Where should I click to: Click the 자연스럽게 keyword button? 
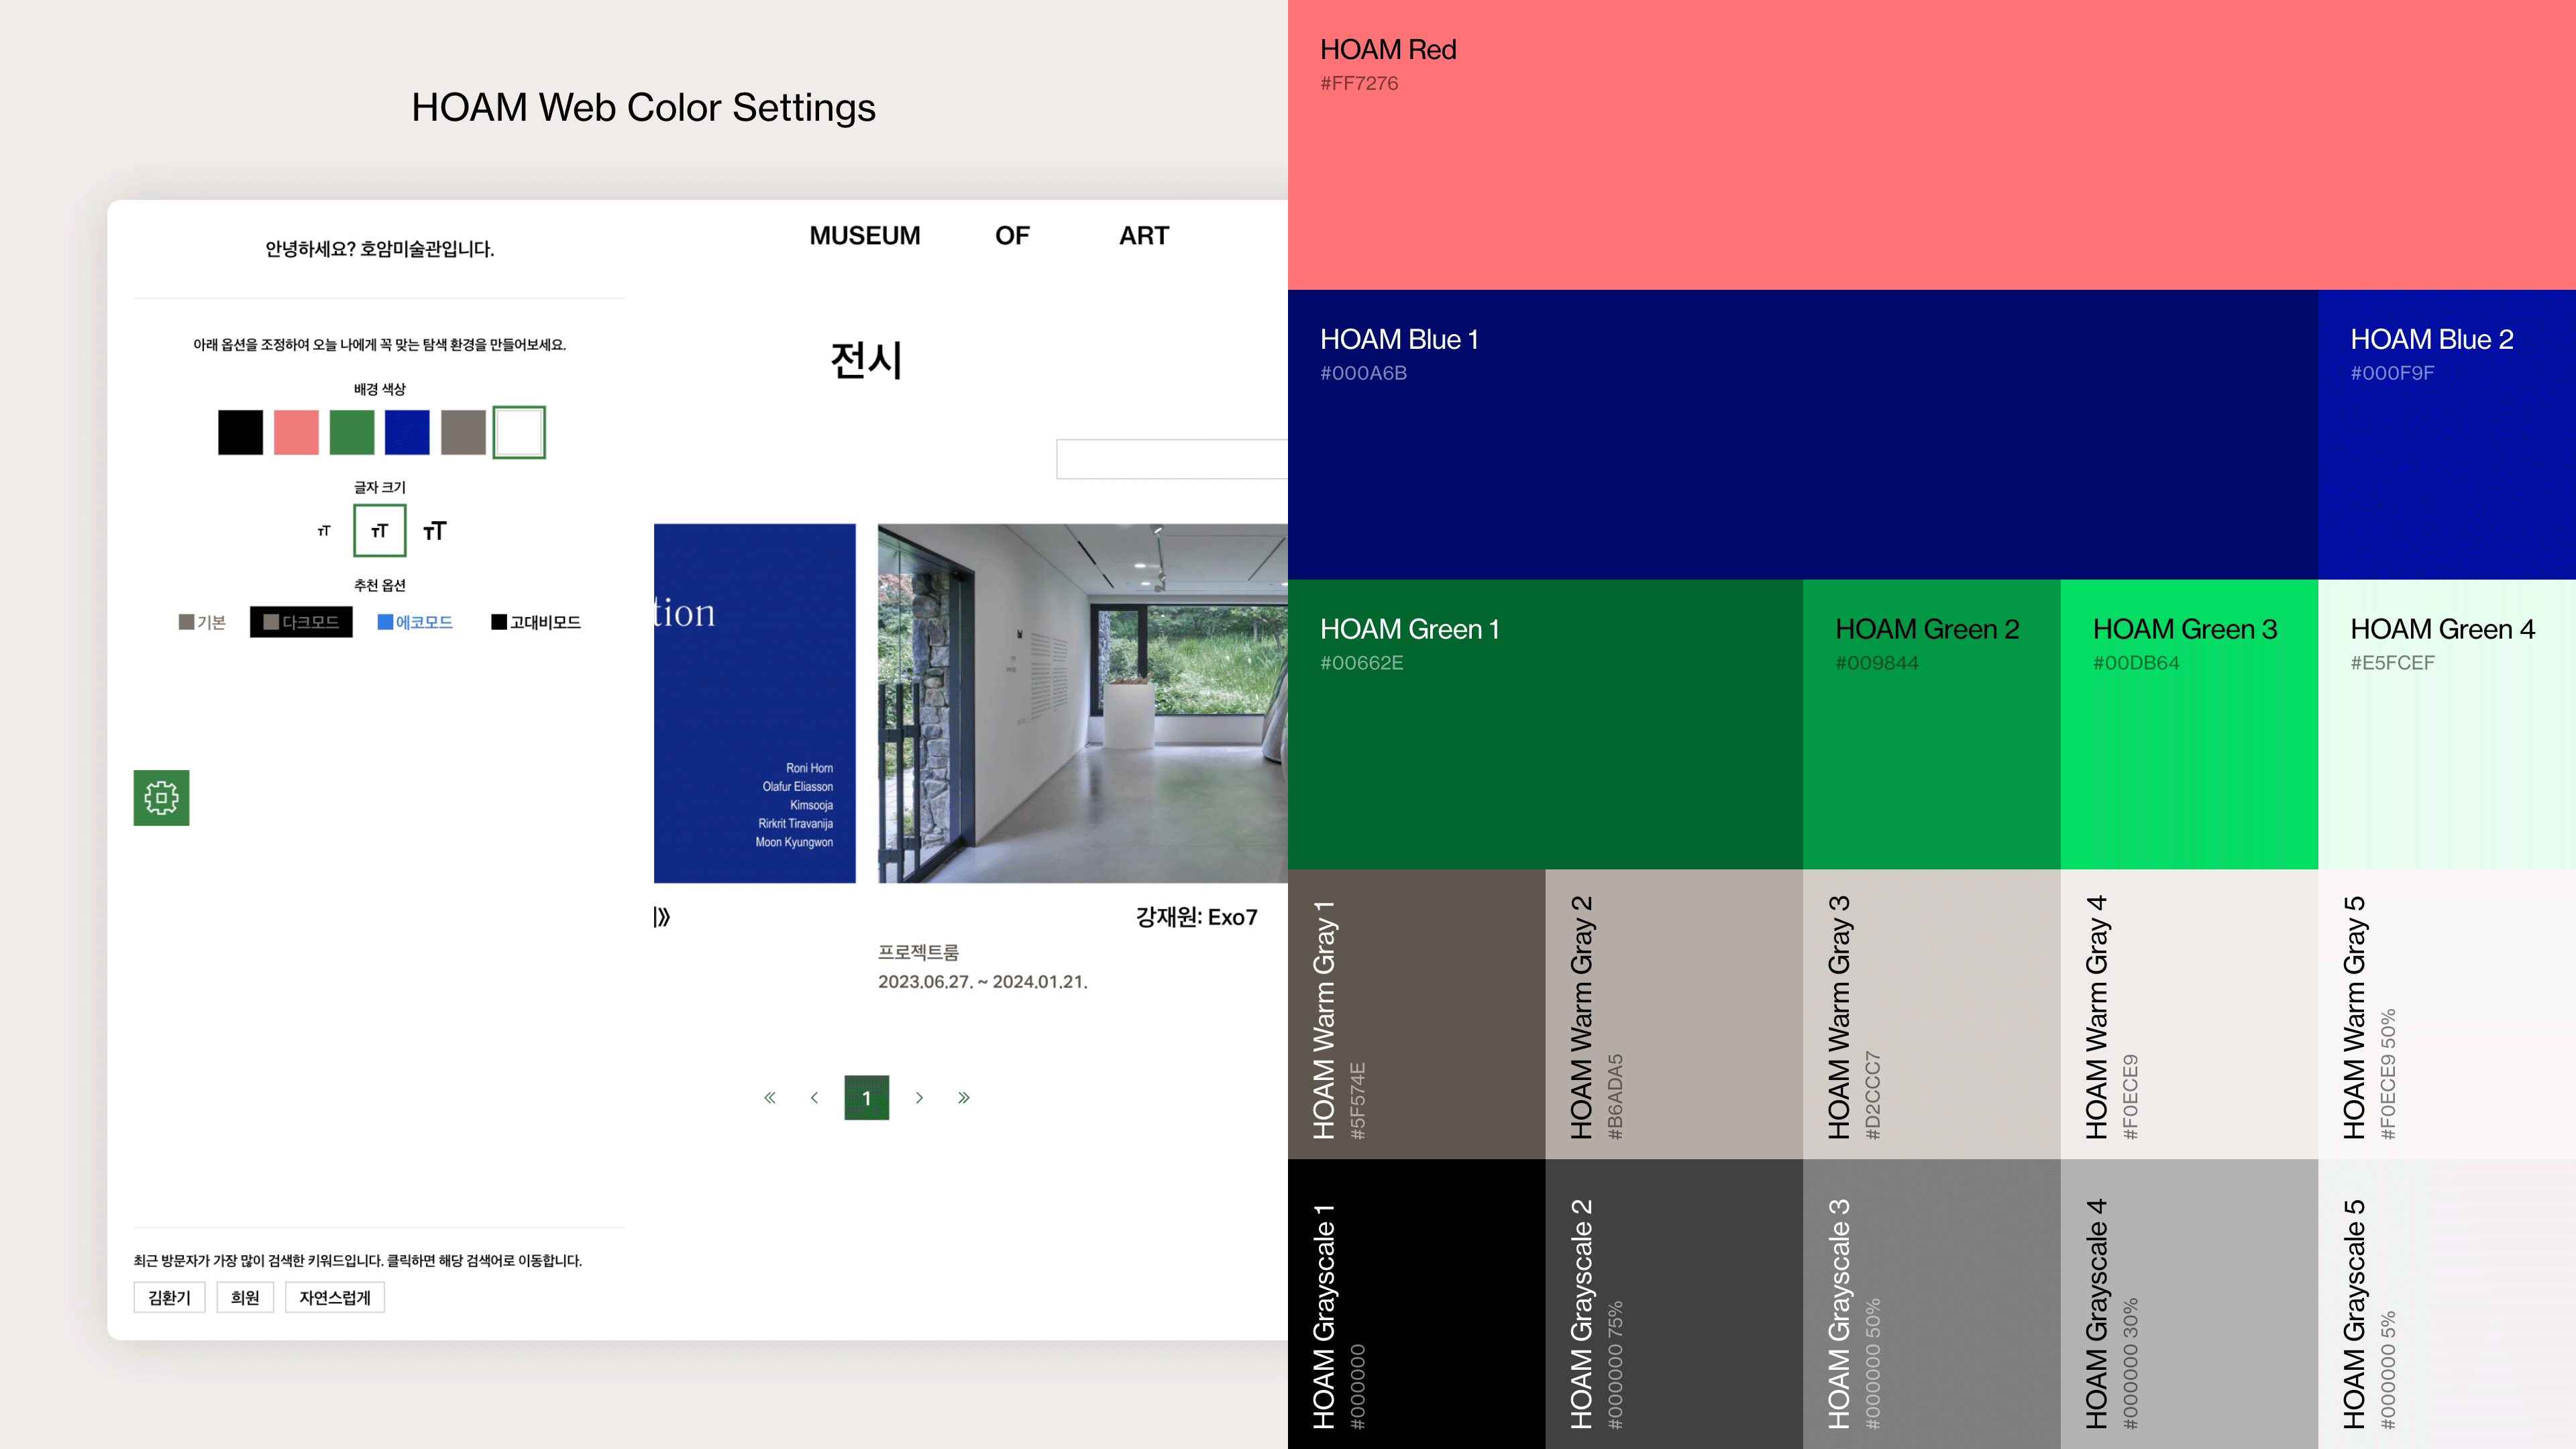coord(335,1297)
